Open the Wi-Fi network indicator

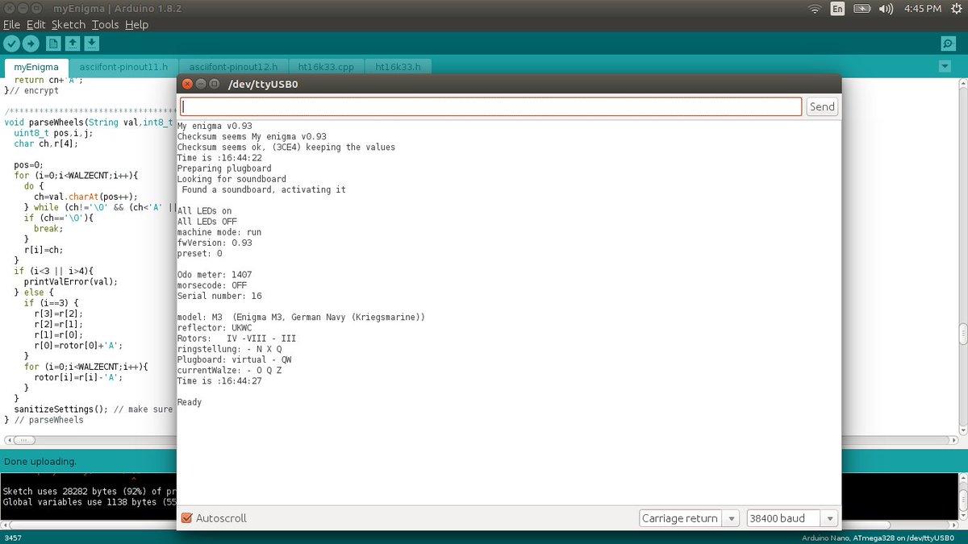[x=815, y=9]
